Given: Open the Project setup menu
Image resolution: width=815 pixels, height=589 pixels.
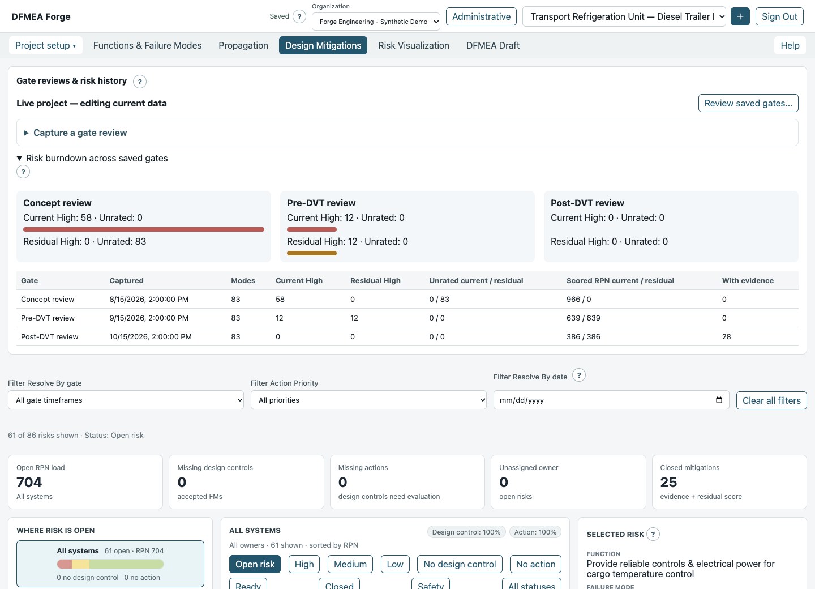Looking at the screenshot, I should pos(45,45).
